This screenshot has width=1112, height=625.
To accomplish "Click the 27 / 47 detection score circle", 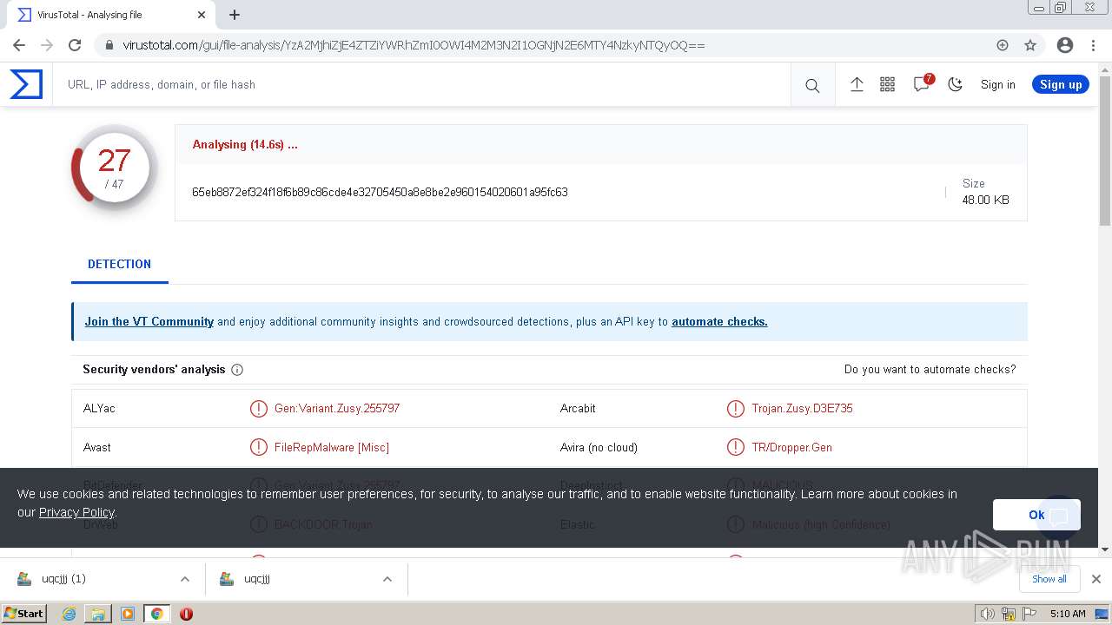I will [x=115, y=169].
